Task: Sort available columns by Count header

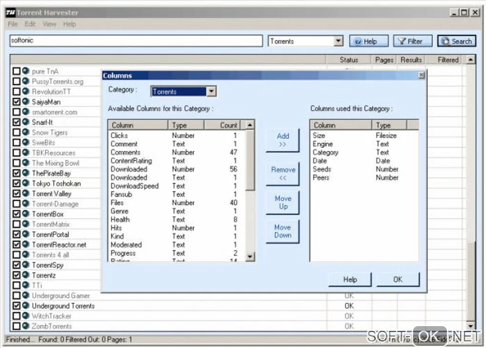Action: (222, 125)
